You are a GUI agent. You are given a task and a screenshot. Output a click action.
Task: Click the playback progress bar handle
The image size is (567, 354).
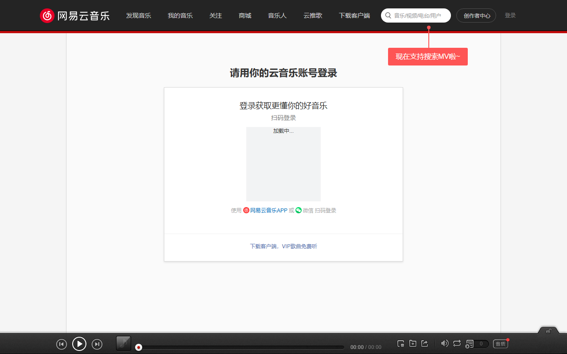click(x=139, y=347)
